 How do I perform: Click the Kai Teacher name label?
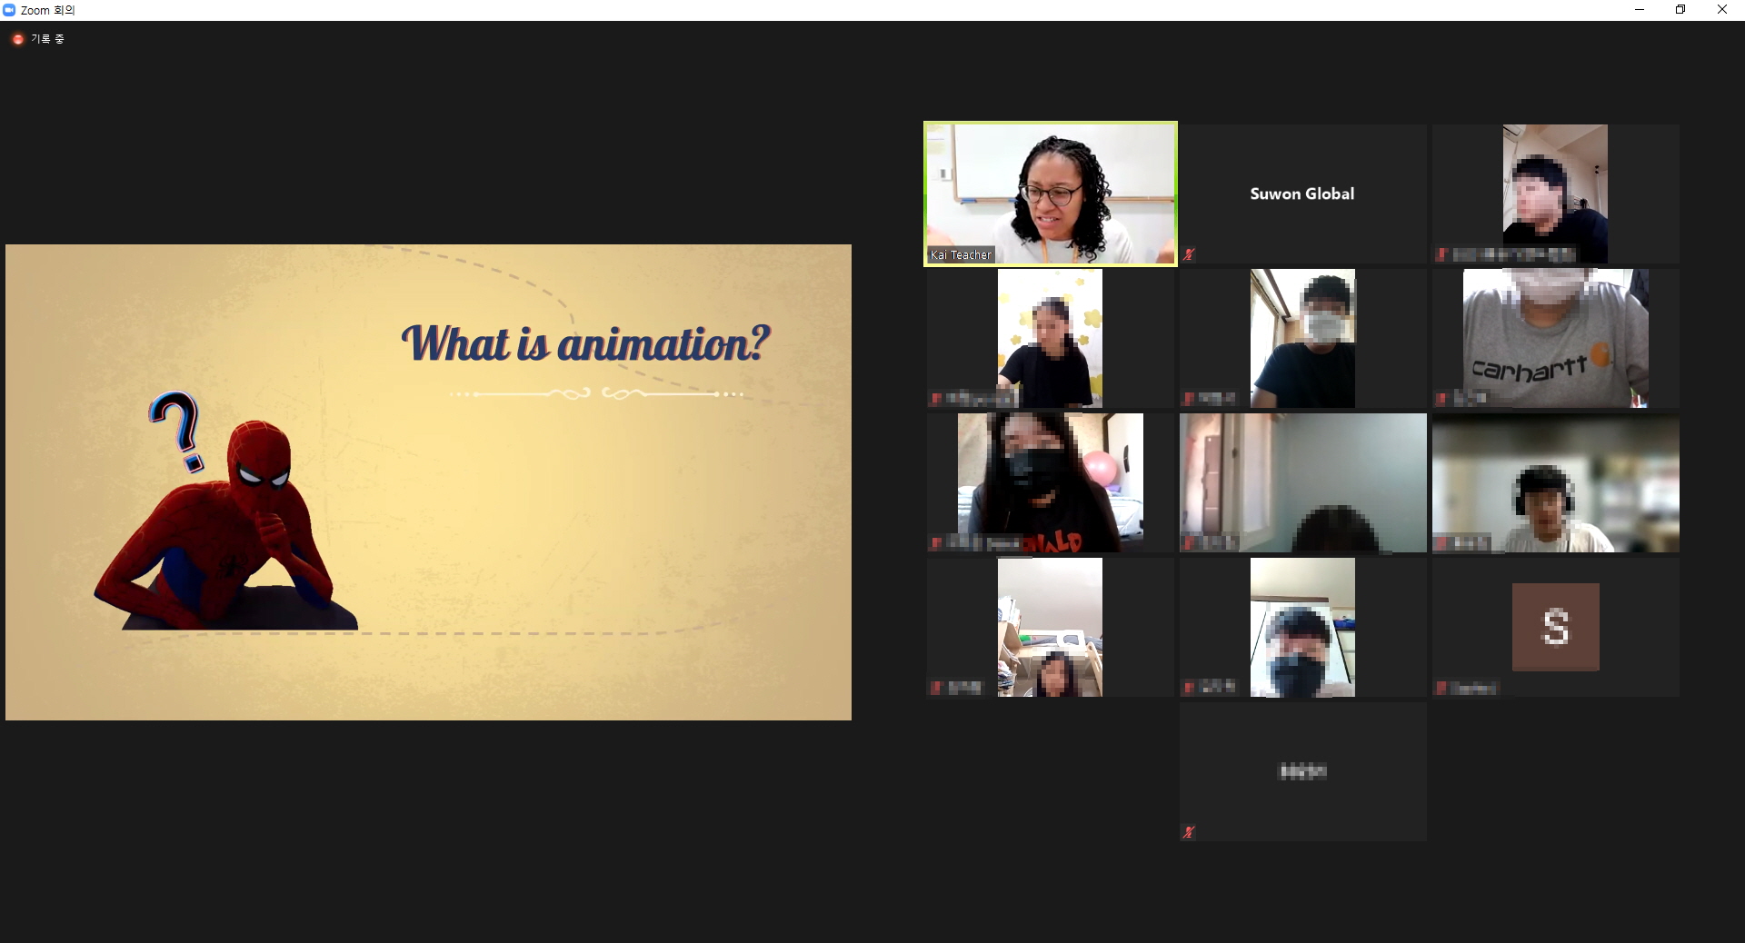[961, 255]
